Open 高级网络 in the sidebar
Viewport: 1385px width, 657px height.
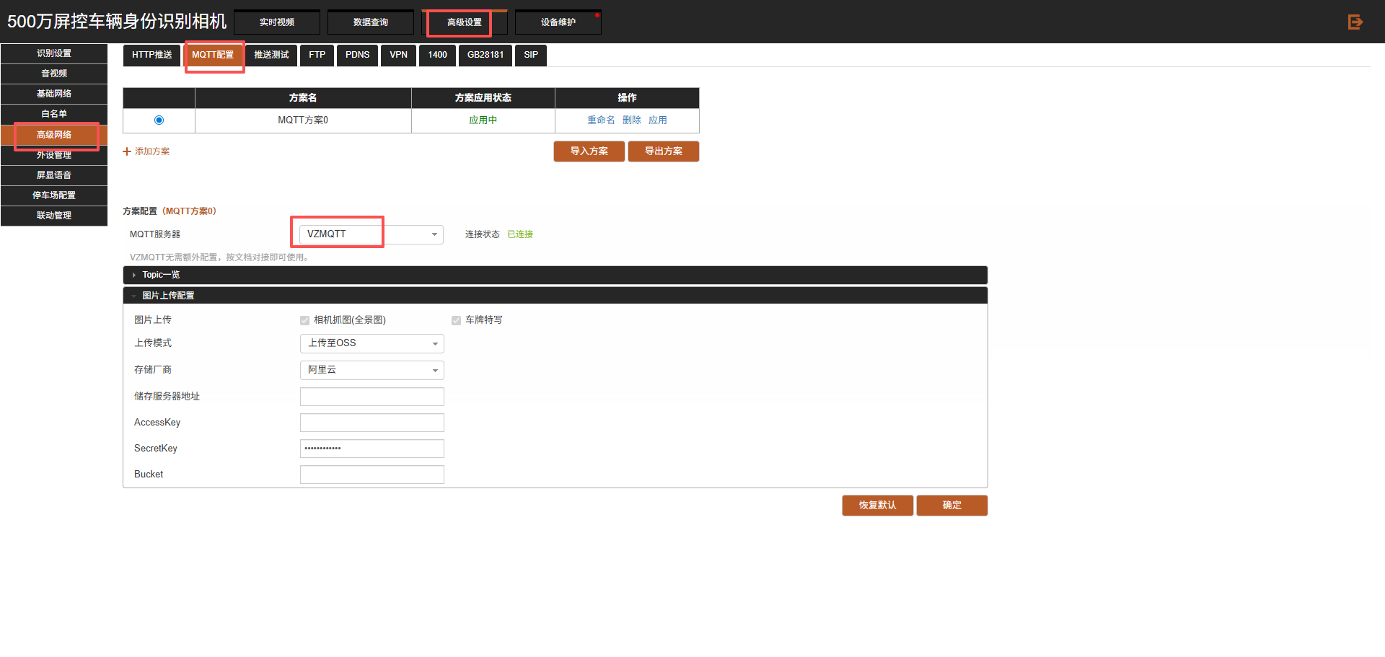pyautogui.click(x=54, y=135)
